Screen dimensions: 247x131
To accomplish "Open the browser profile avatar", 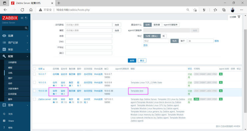I will pyautogui.click(x=233, y=10).
